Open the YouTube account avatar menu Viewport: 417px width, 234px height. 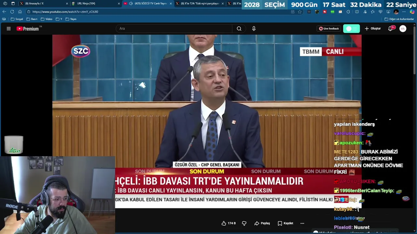[x=403, y=29]
